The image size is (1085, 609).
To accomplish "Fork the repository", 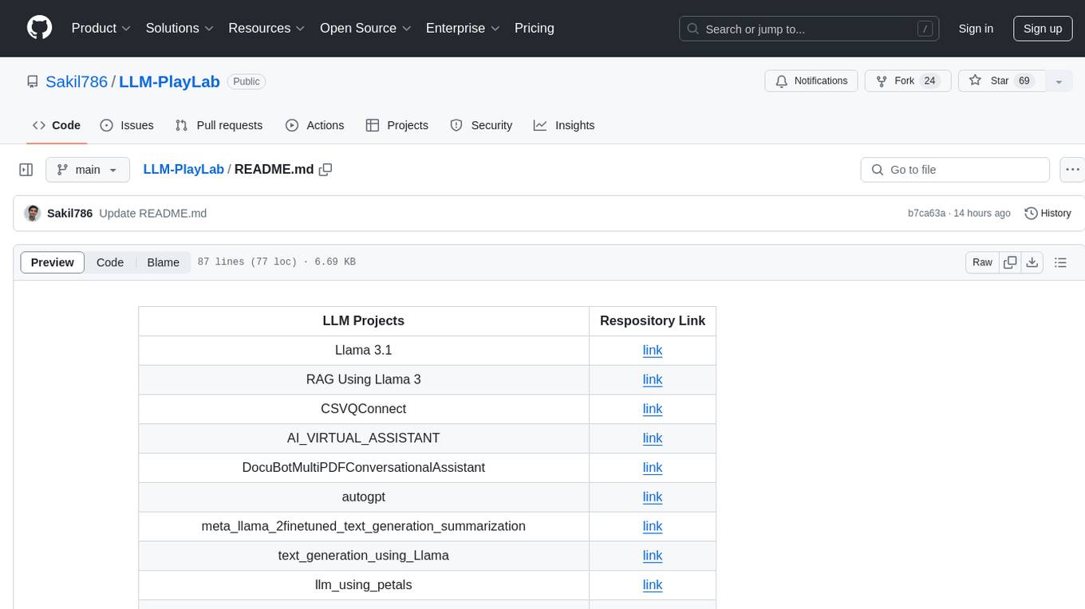I will point(908,81).
